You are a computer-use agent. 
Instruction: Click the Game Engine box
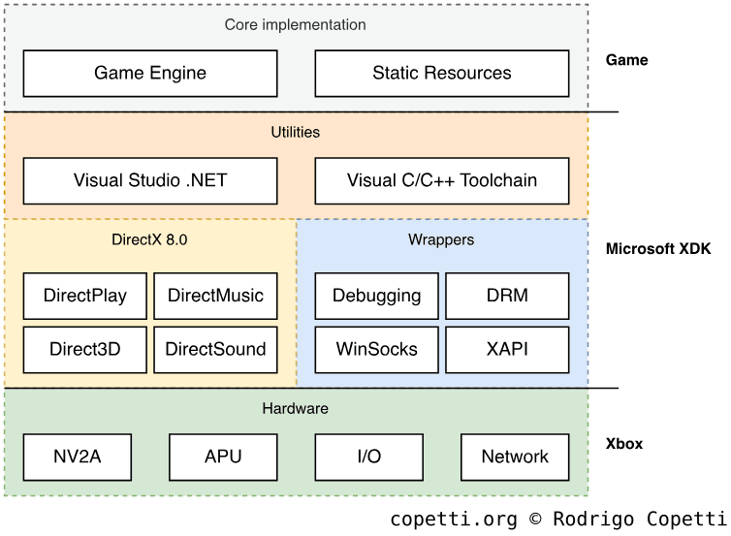[150, 74]
